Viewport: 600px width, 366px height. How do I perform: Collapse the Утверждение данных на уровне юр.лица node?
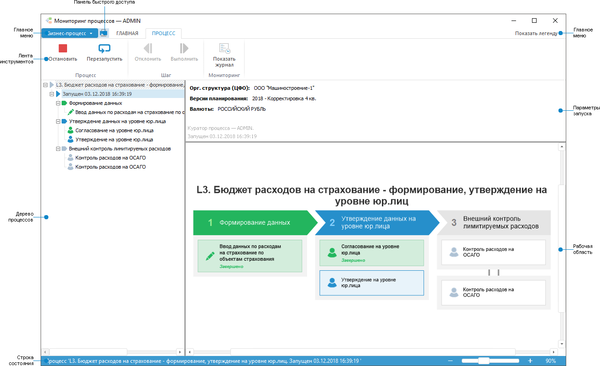point(57,121)
